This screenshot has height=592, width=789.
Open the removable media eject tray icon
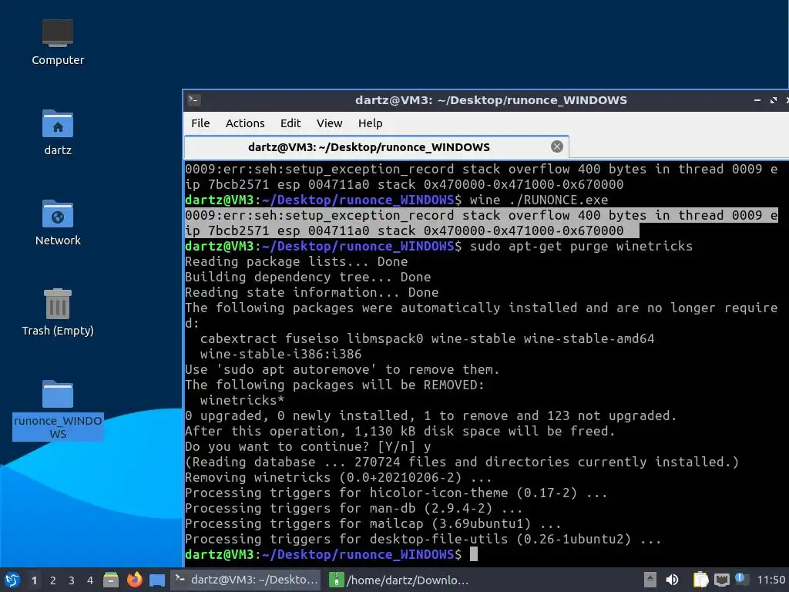coord(650,580)
